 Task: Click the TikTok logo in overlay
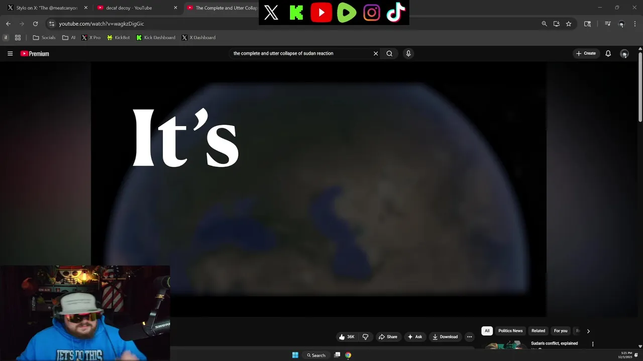[x=396, y=13]
